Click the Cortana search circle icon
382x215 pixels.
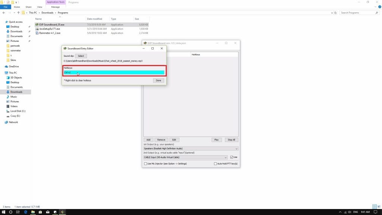point(11,212)
